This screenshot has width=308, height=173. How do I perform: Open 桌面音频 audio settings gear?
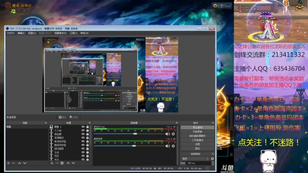(173, 146)
